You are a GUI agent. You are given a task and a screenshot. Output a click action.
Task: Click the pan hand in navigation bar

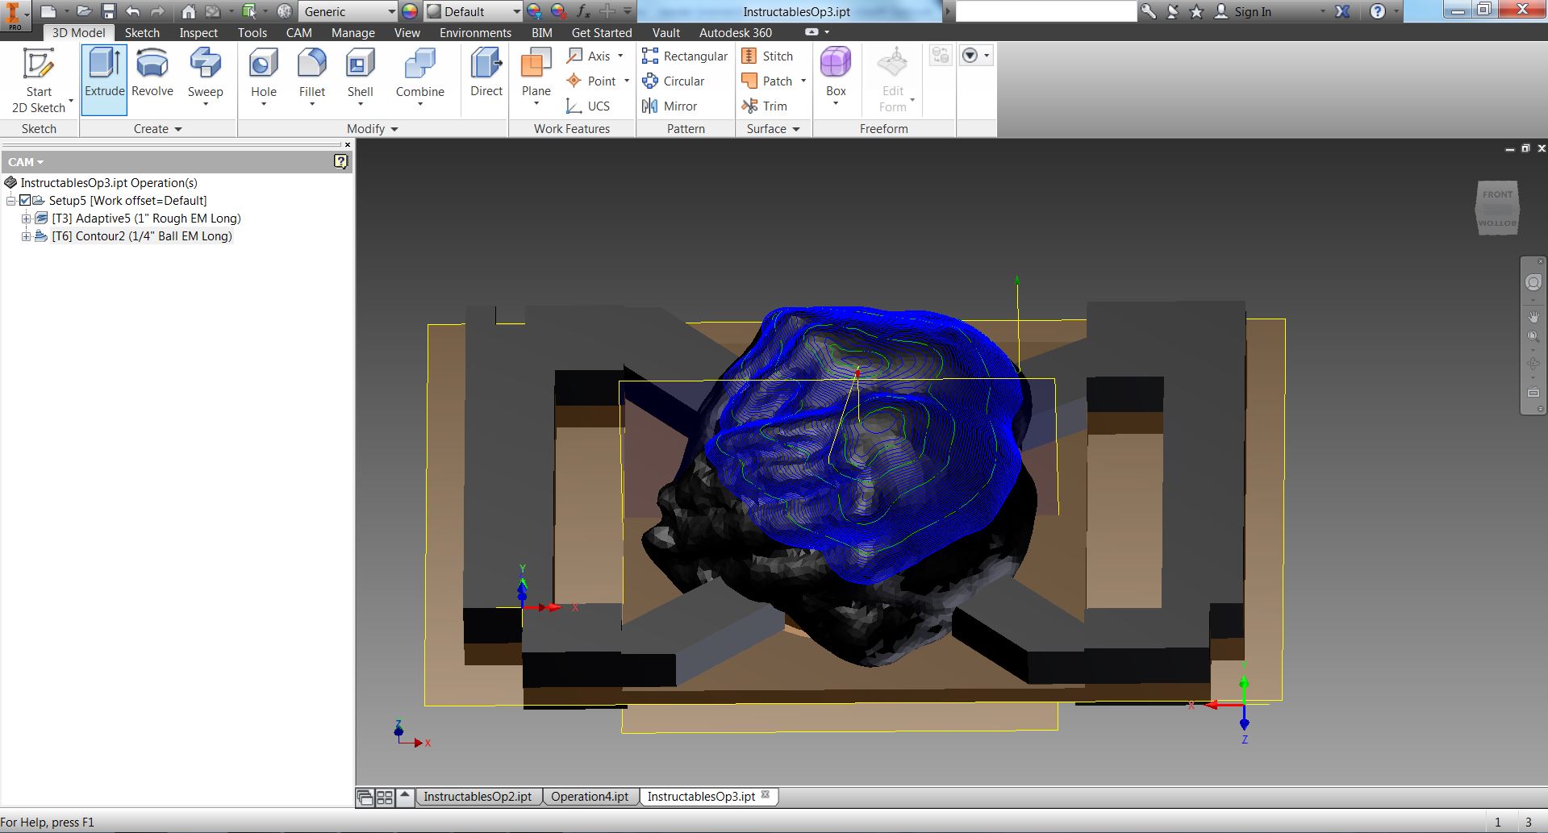1533,316
